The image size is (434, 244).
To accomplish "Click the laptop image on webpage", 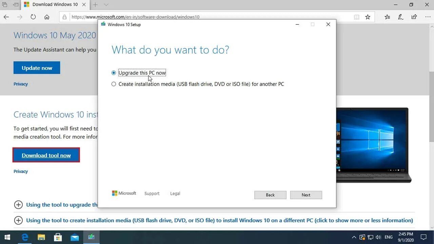I will click(373, 145).
